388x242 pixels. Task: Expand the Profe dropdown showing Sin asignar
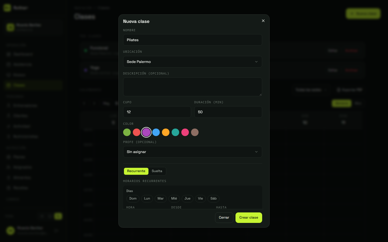coord(193,152)
